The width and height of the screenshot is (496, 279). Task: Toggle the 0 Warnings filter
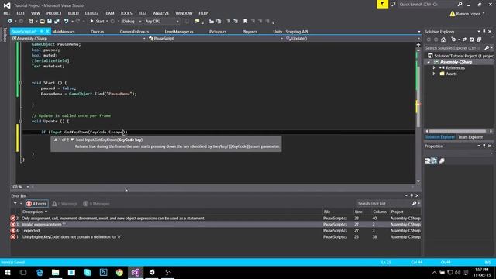pos(65,204)
